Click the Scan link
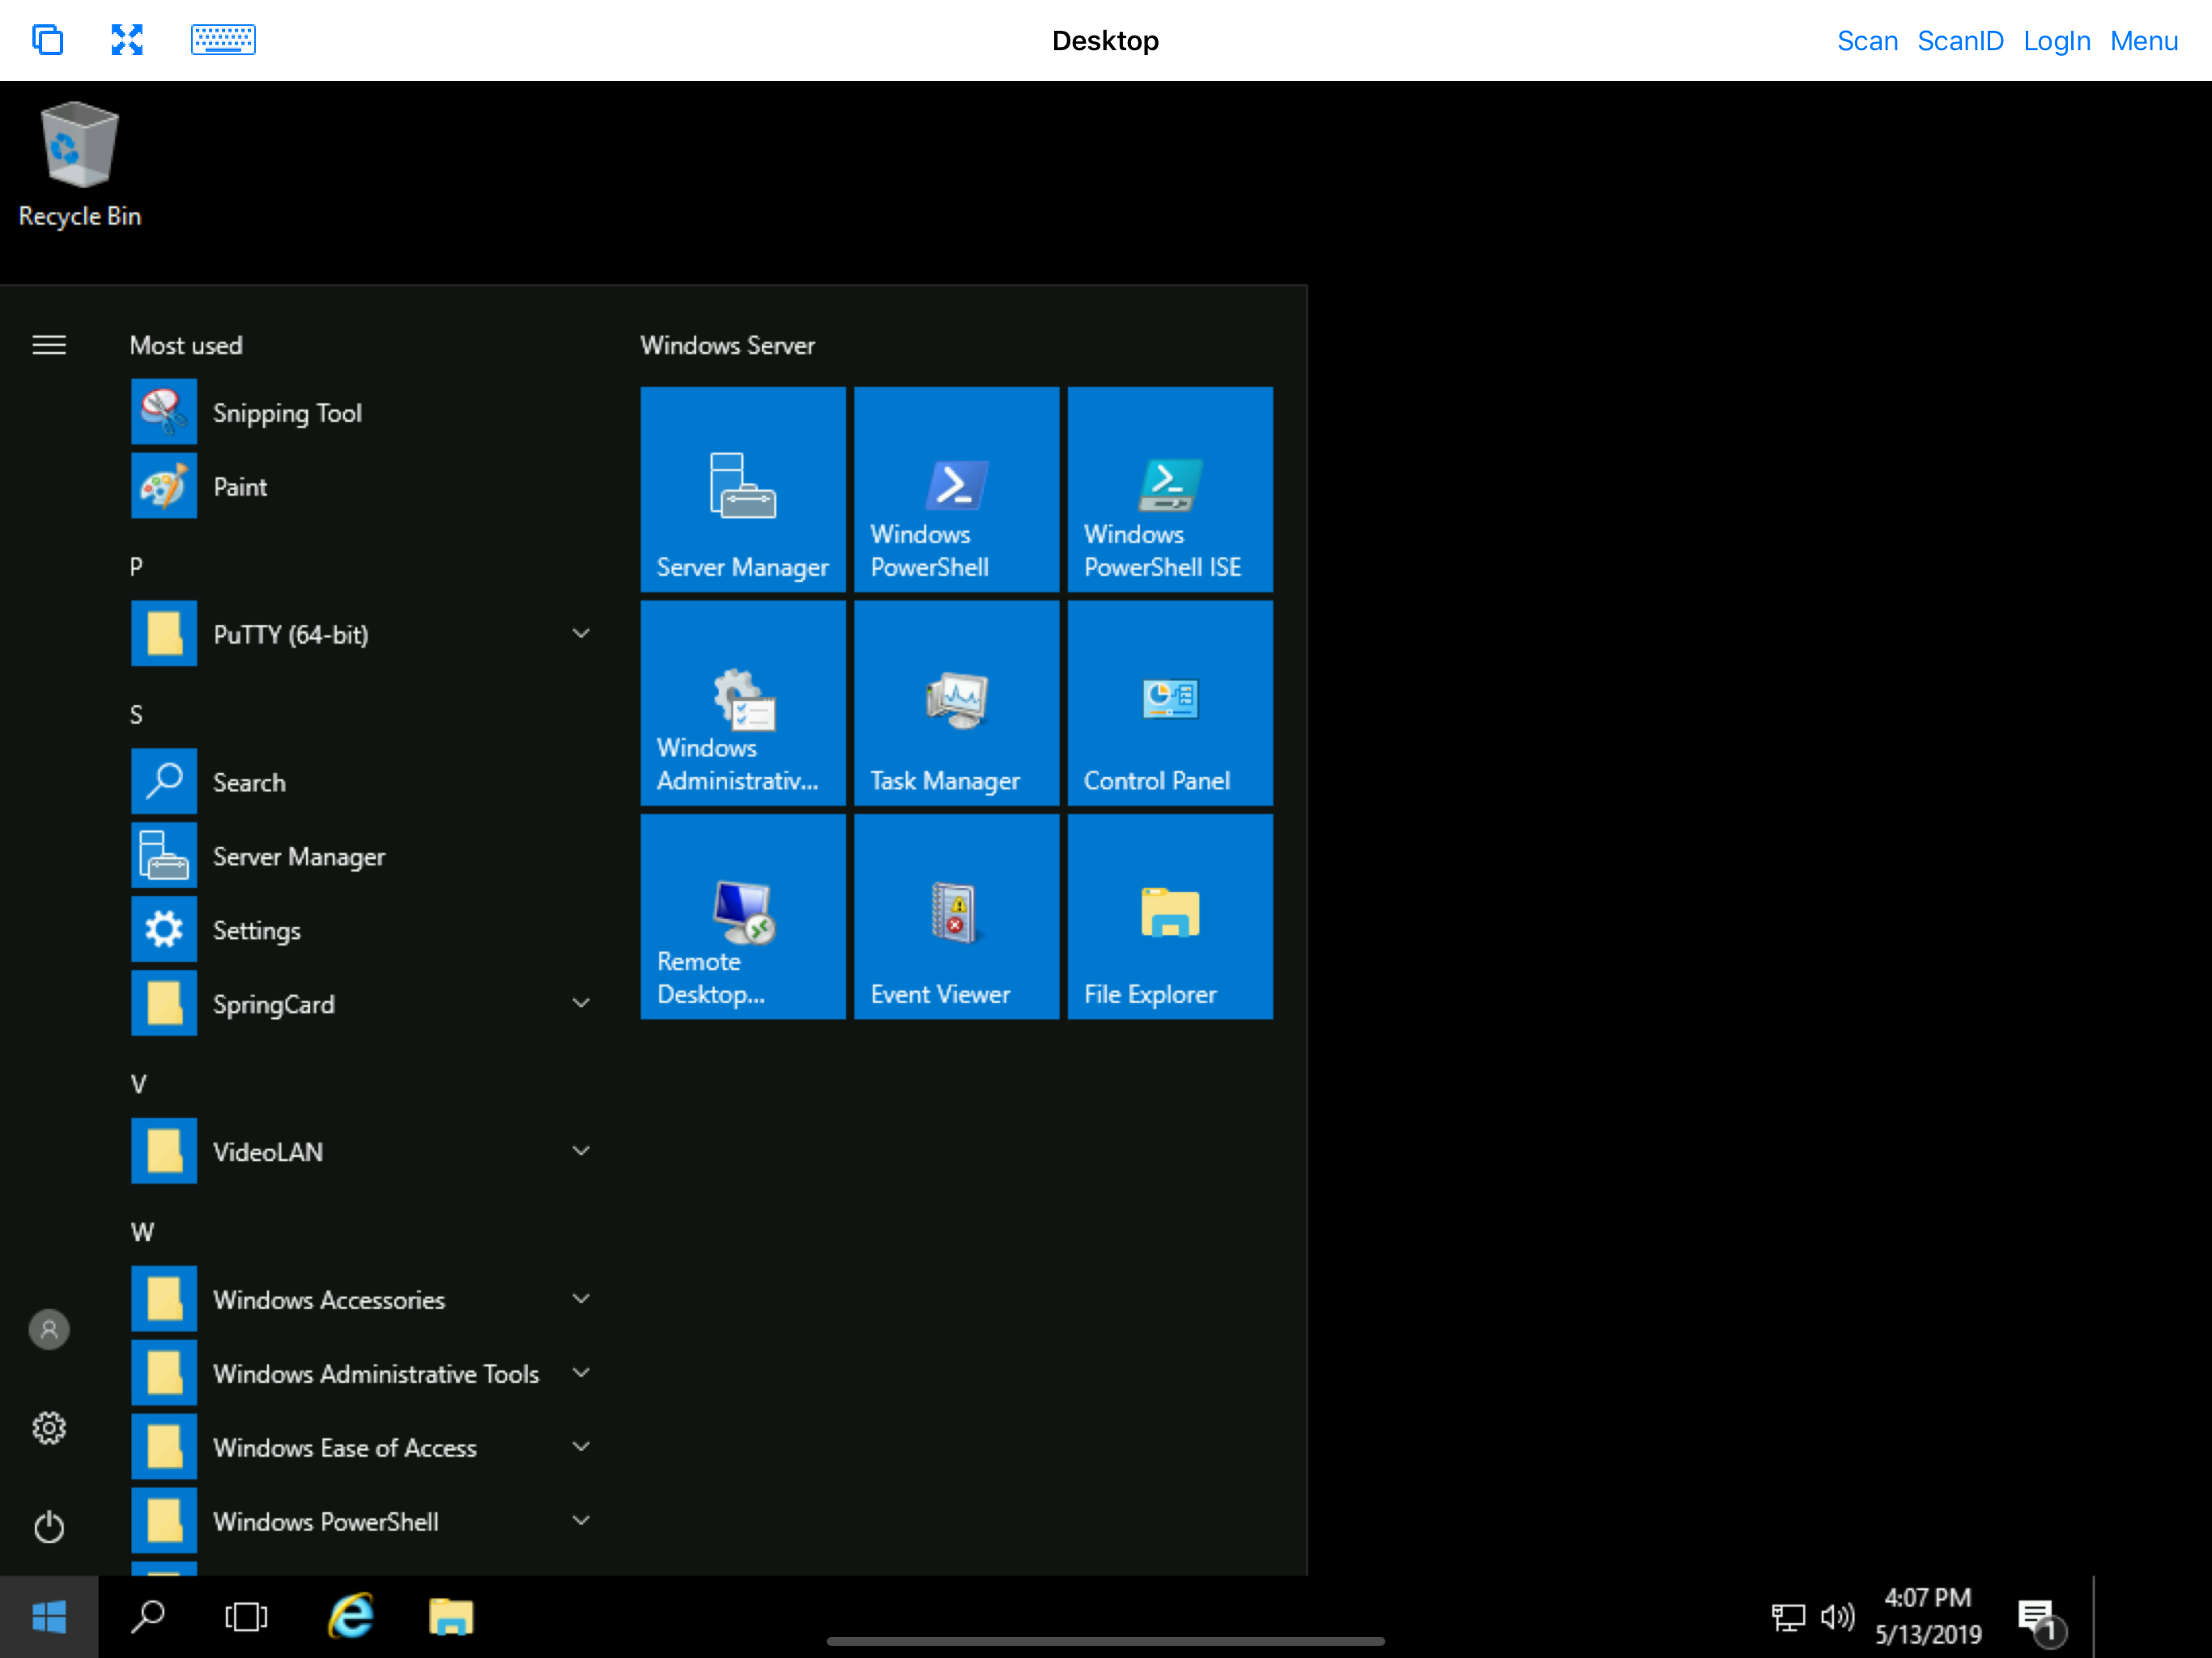Image resolution: width=2212 pixels, height=1658 pixels. (x=1867, y=41)
